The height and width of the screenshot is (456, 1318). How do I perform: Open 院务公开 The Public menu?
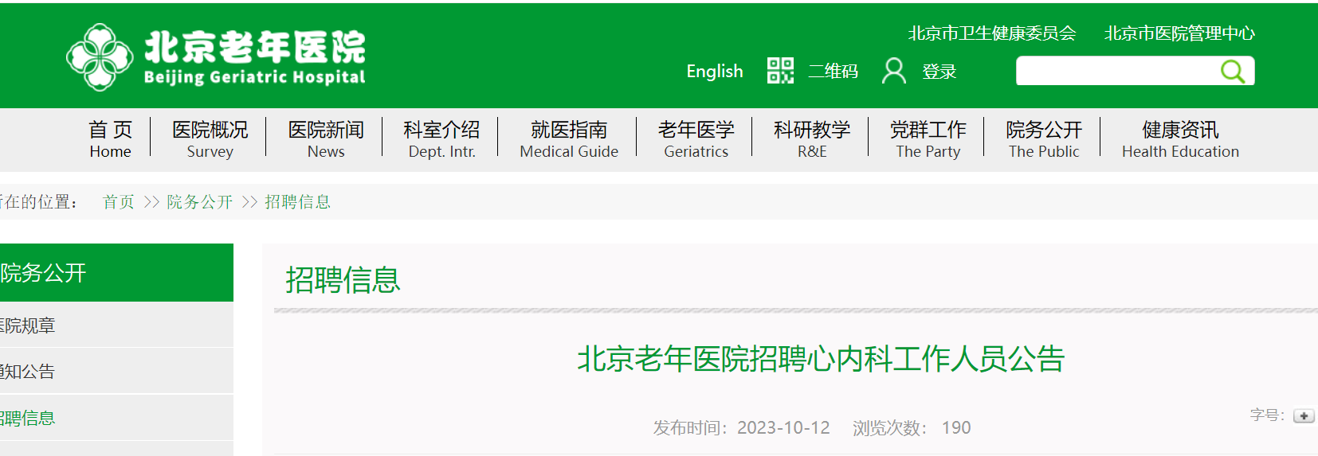pos(1044,139)
